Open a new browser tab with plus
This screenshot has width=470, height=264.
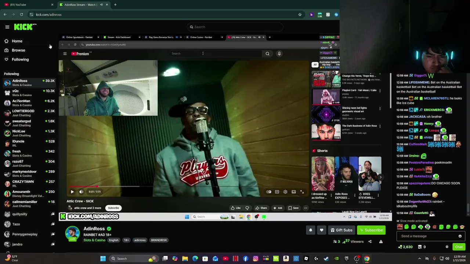(x=115, y=5)
